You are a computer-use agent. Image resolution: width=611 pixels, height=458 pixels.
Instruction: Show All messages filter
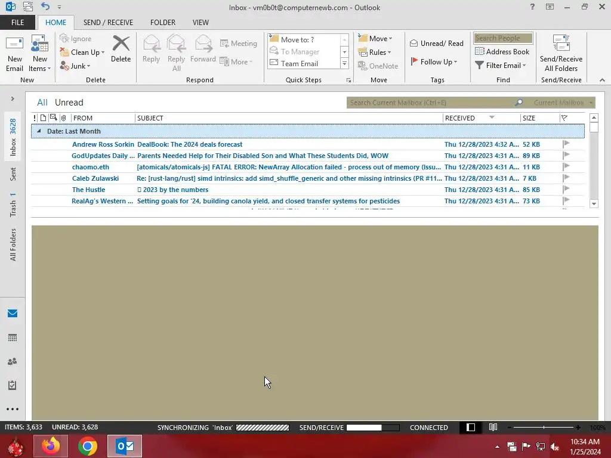[x=42, y=103]
